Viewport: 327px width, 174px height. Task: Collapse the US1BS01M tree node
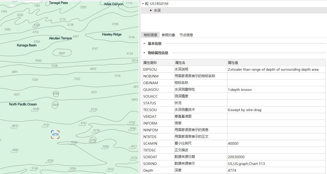pyautogui.click(x=143, y=4)
